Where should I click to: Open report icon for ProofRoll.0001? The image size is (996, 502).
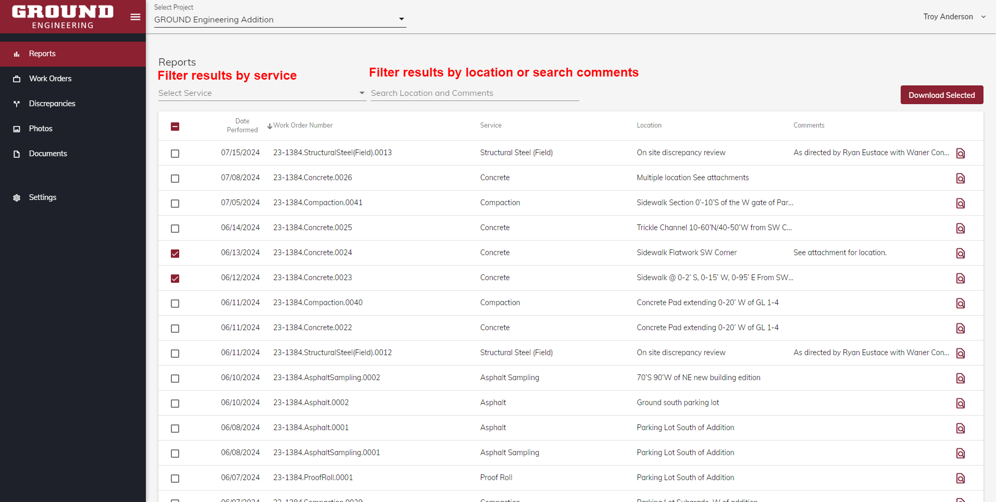point(961,479)
